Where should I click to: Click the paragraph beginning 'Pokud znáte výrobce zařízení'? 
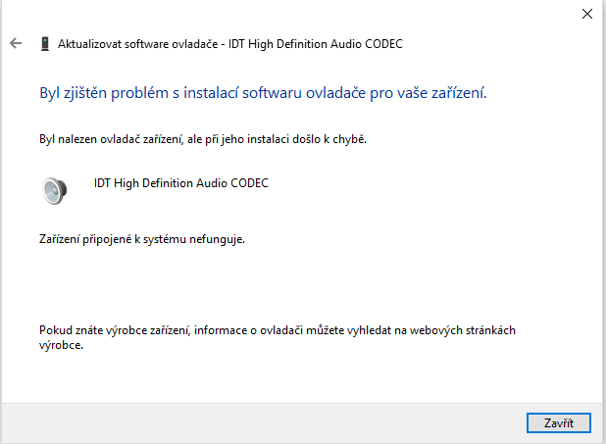(277, 331)
